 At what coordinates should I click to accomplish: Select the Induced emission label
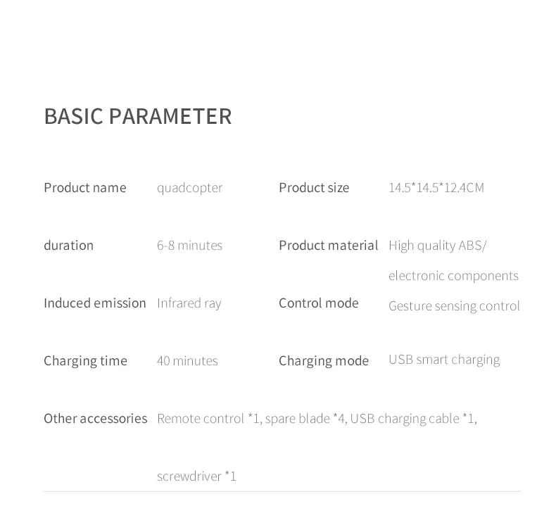click(95, 303)
